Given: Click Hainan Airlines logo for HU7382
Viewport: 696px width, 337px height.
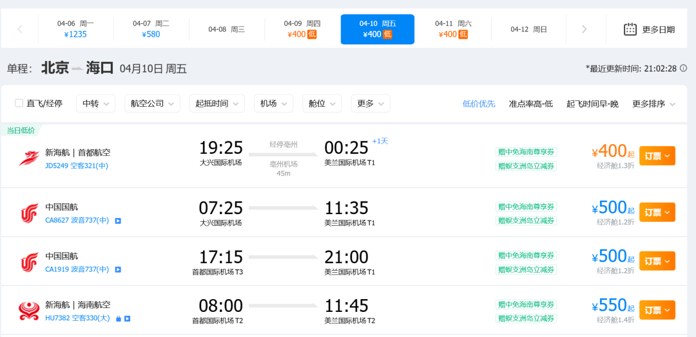Looking at the screenshot, I should 29,311.
